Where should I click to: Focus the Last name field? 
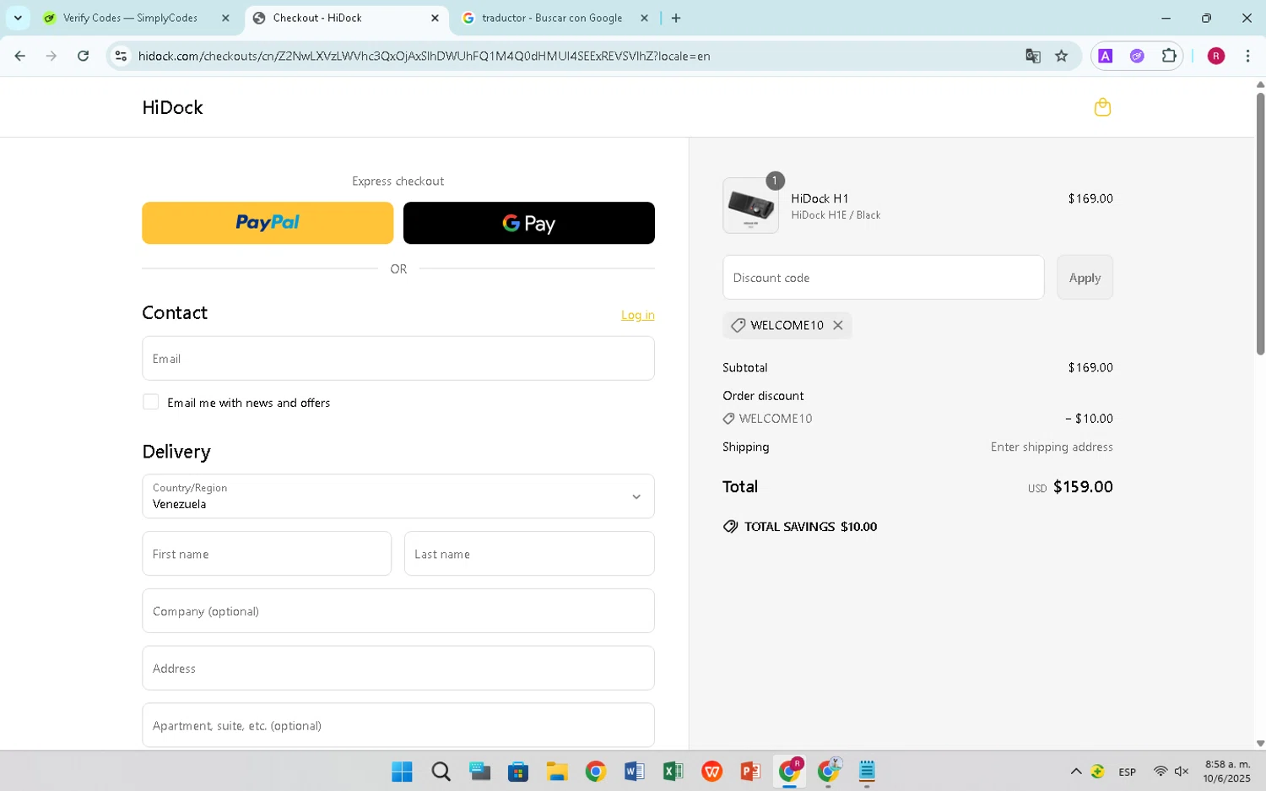tap(529, 554)
